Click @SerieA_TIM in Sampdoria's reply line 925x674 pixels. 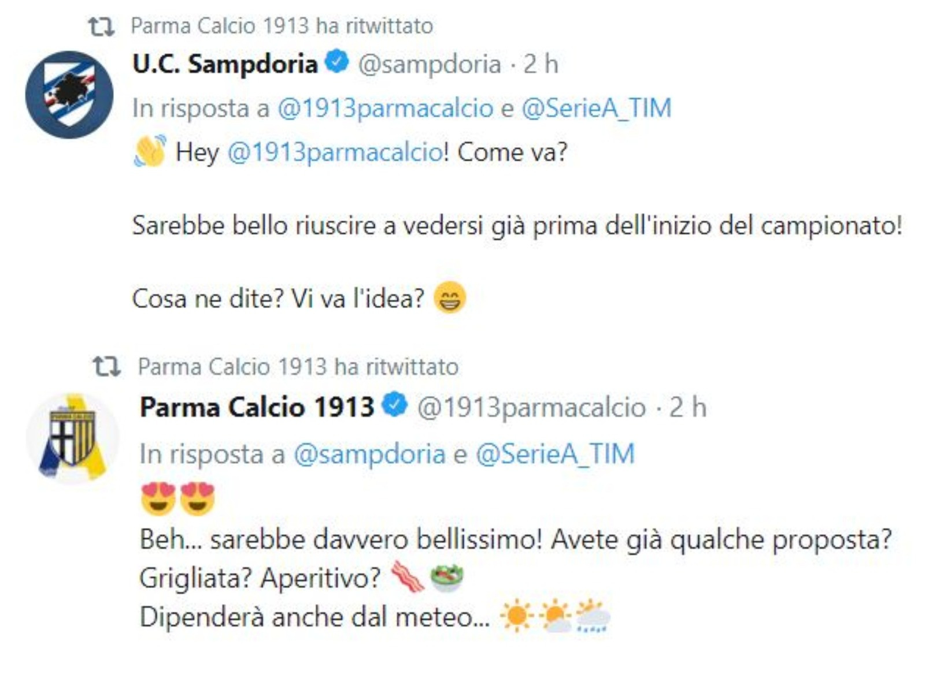(596, 109)
